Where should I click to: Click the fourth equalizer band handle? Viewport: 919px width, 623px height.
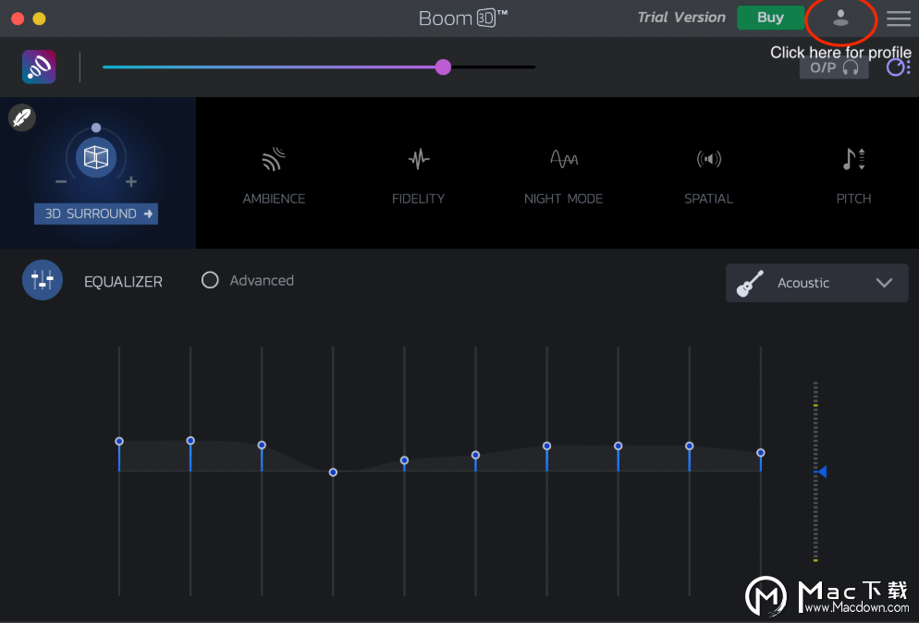[333, 472]
